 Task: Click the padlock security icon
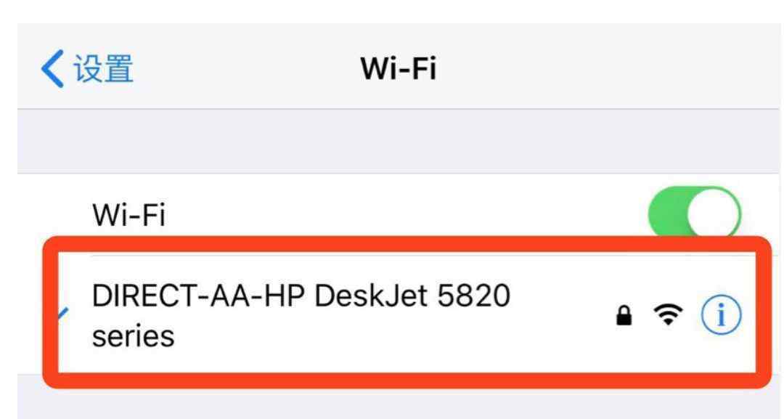[x=624, y=315]
